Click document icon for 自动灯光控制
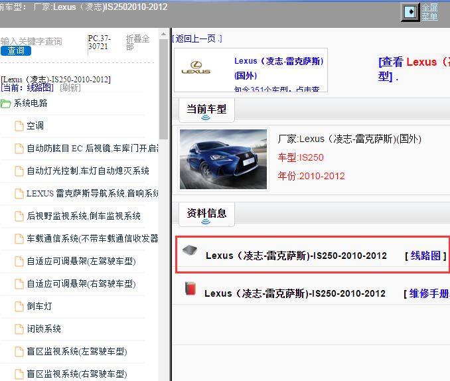This screenshot has height=381, width=450. click(x=19, y=171)
